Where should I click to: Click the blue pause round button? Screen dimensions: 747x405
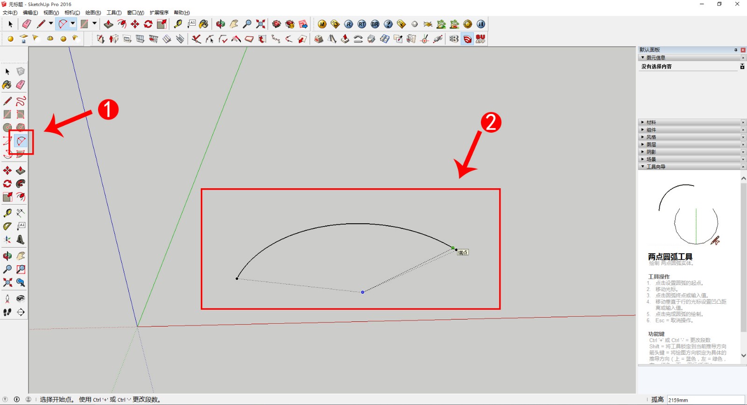(481, 24)
